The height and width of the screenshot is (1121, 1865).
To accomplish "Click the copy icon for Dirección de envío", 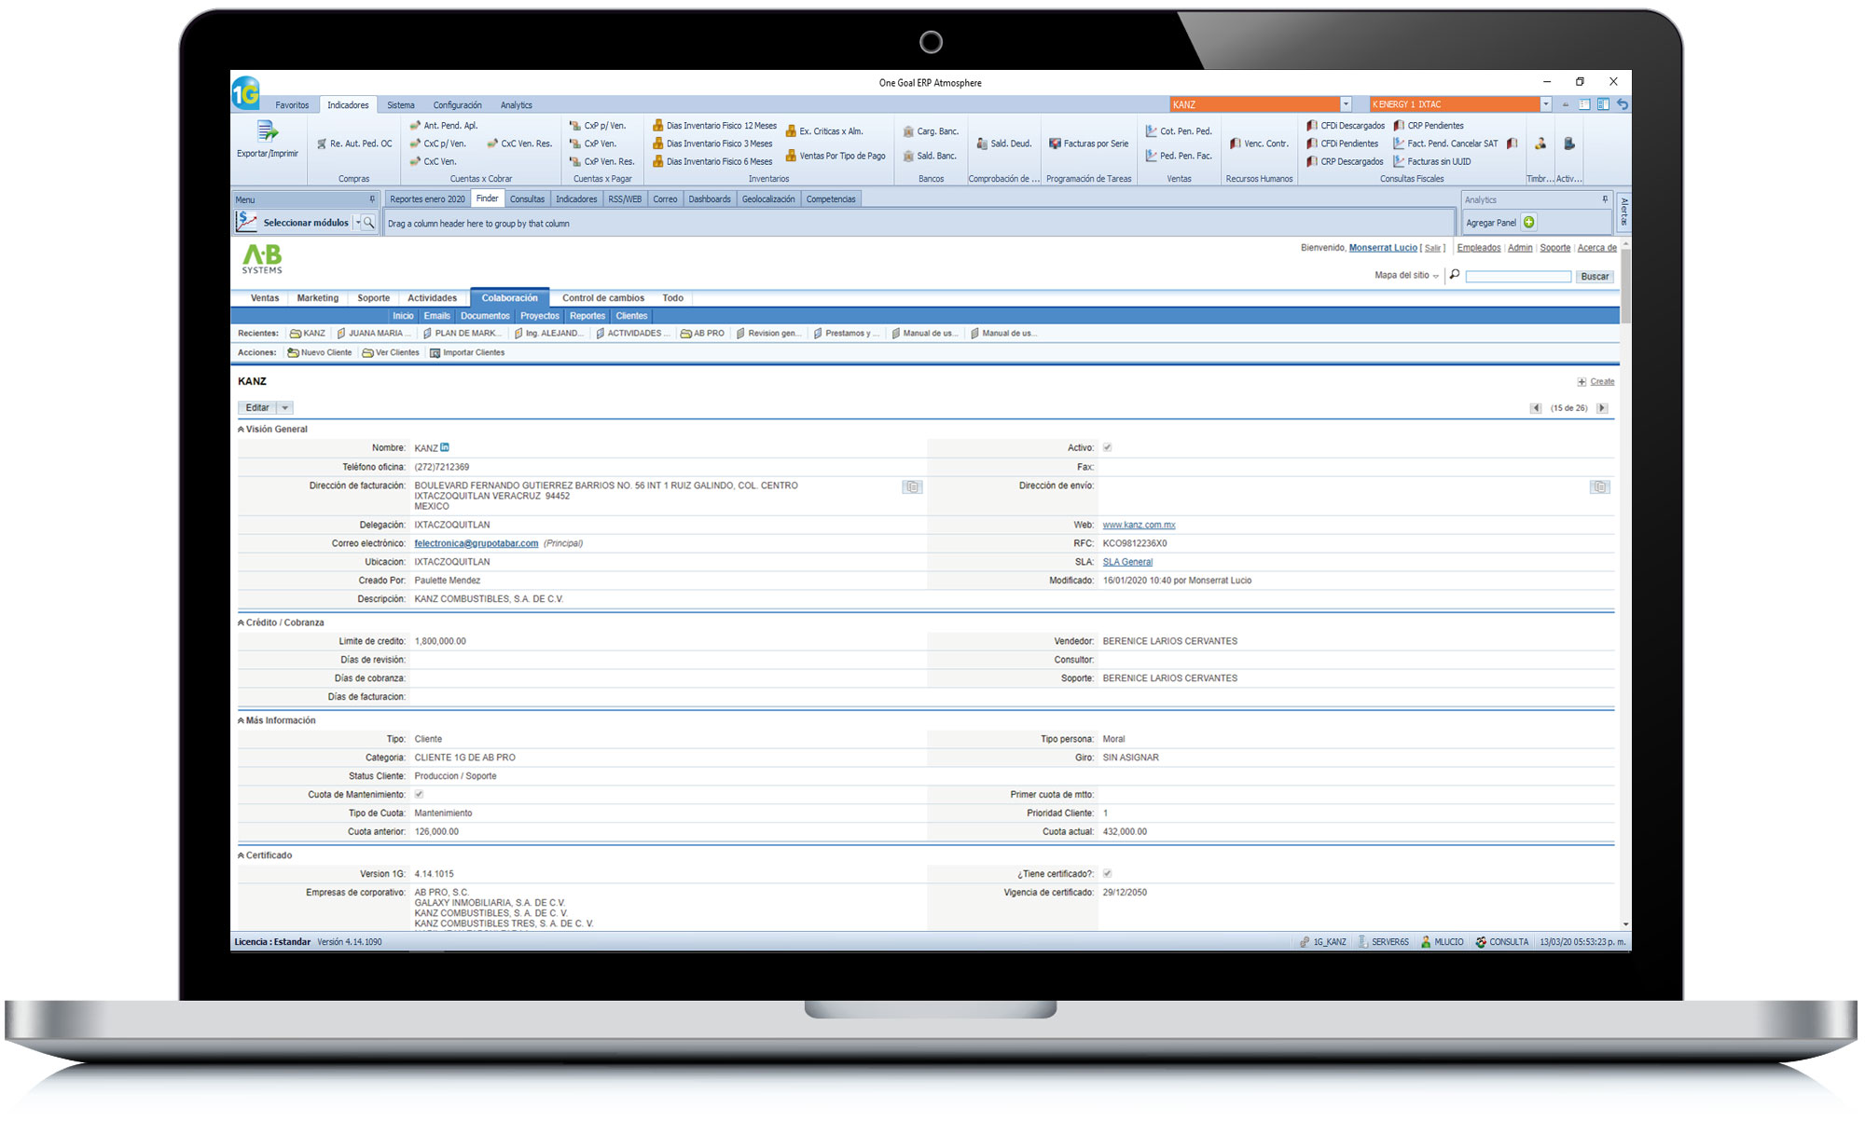I will pos(1600,486).
